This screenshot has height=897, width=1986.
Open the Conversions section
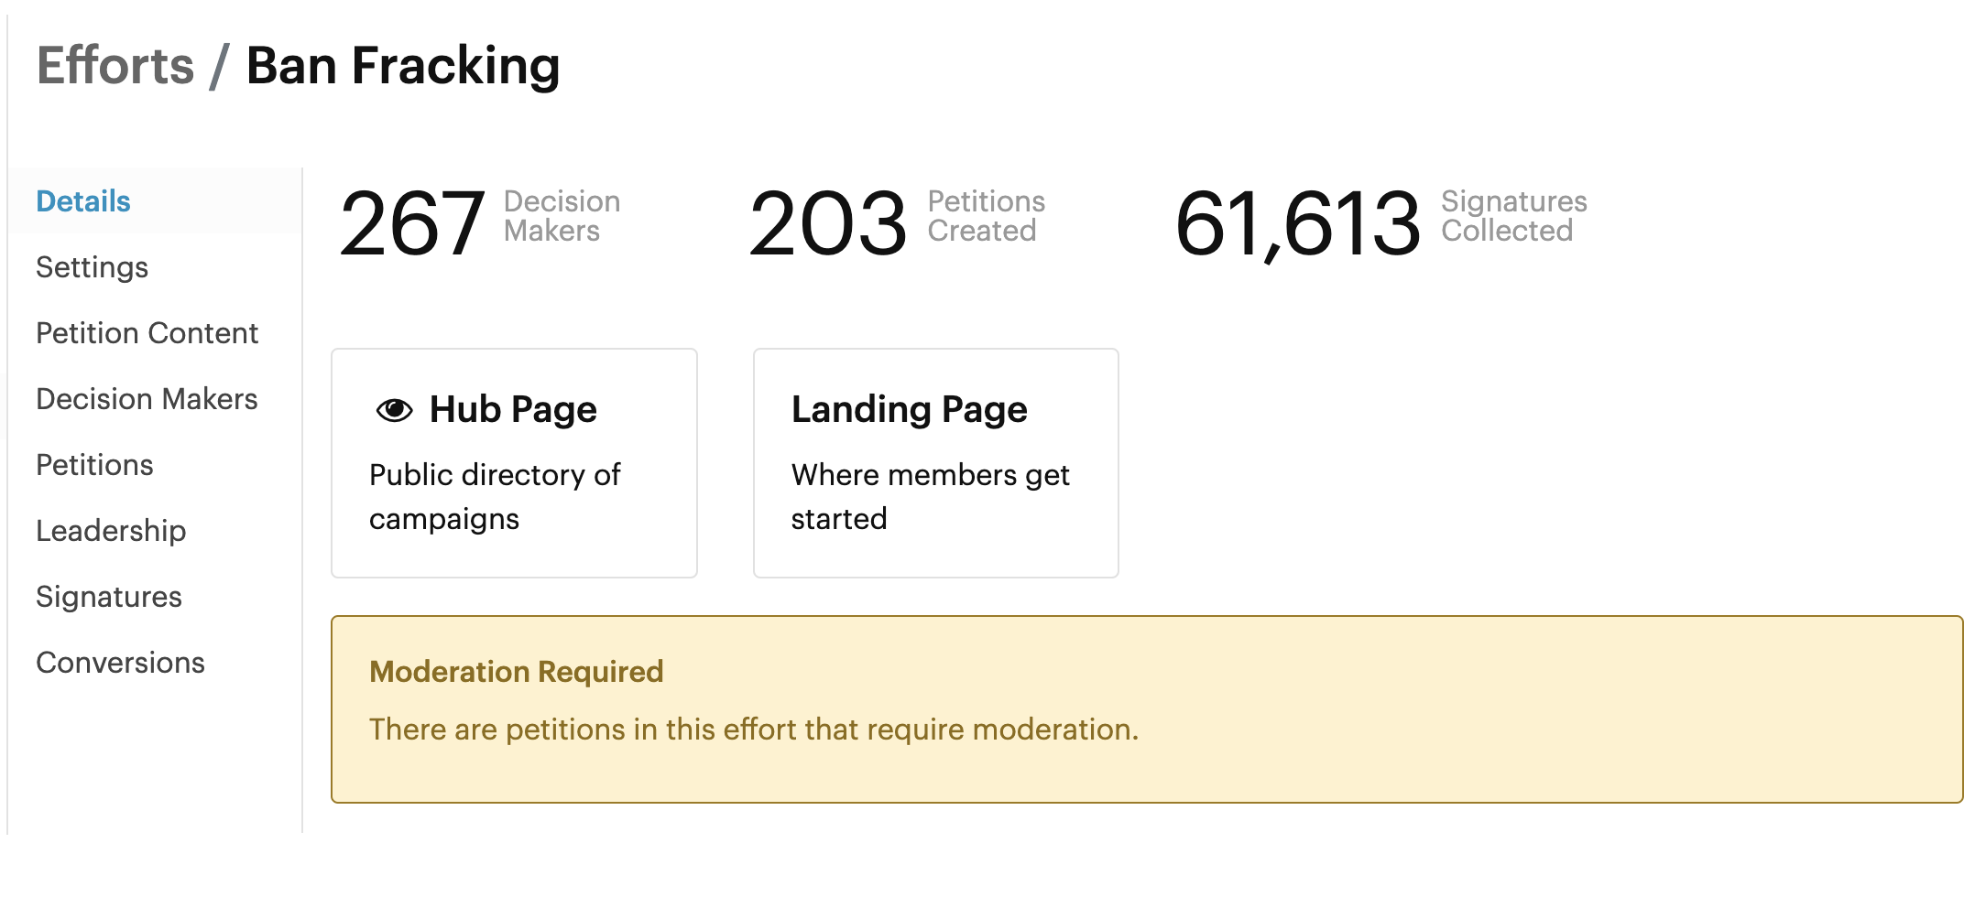(x=158, y=663)
